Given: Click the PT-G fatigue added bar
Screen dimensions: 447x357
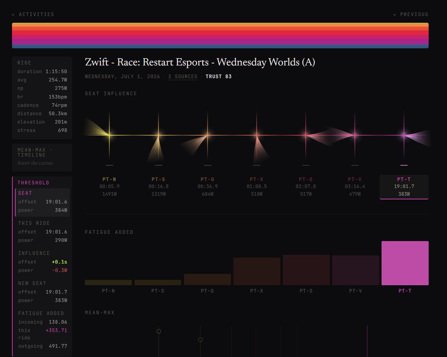Looking at the screenshot, I should pyautogui.click(x=207, y=280).
